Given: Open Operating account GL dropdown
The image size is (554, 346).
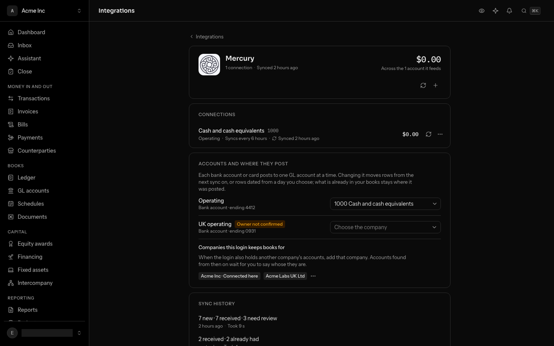Looking at the screenshot, I should point(385,204).
